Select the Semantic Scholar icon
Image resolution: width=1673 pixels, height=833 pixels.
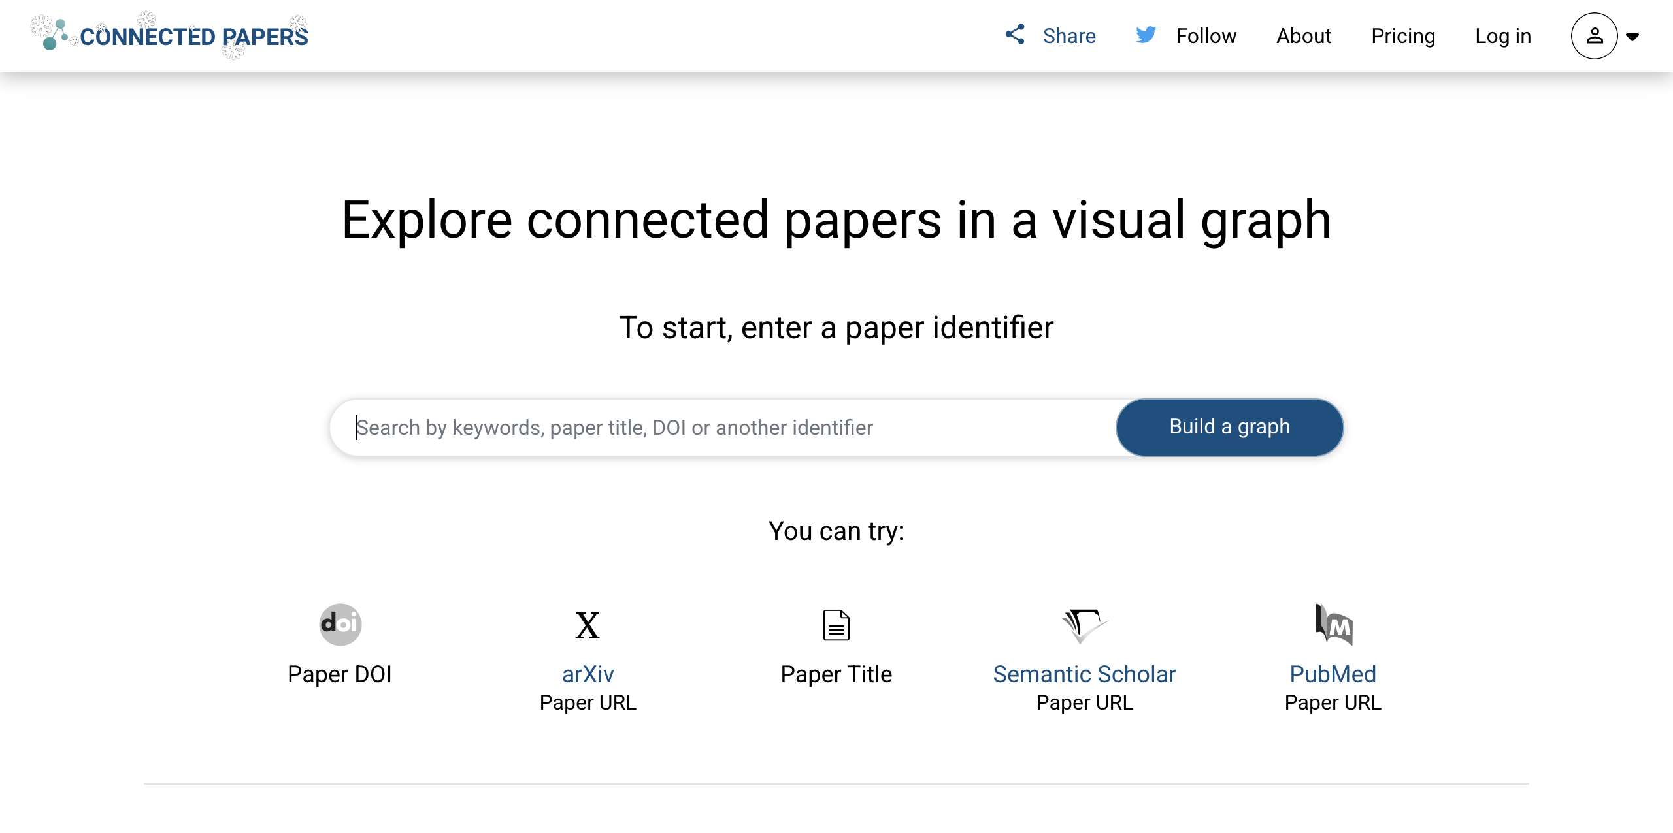(x=1085, y=625)
